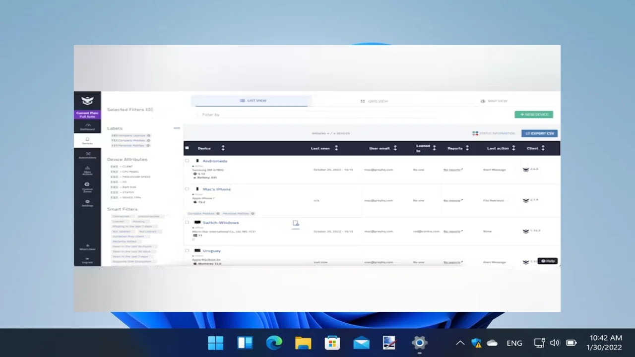This screenshot has height=357, width=635.
Task: Open Microsoft Store from the taskbar
Action: tap(332, 343)
